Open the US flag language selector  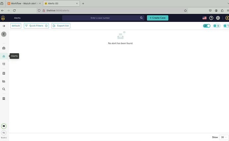[x=204, y=18]
